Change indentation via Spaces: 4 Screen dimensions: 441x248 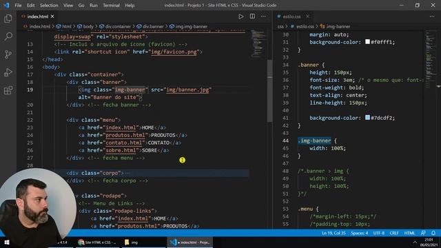(360, 233)
